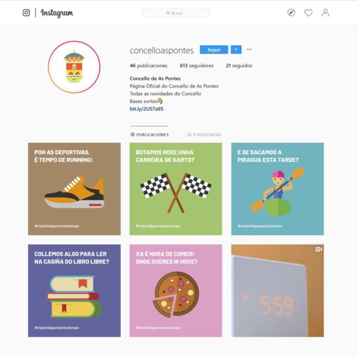The image size is (357, 357).
Task: Open the karts checkered flags post
Action: [x=176, y=189]
